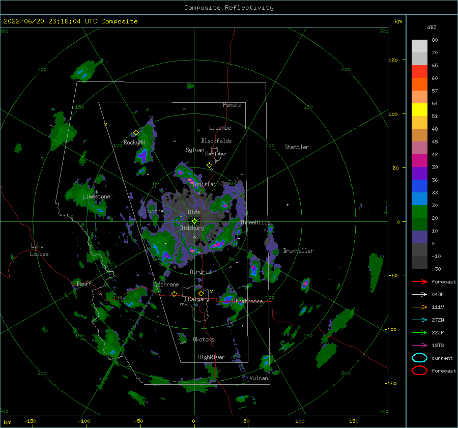The image size is (458, 428).
Task: Click the yellow diamond marker beside RockyMH
Action: (136, 133)
